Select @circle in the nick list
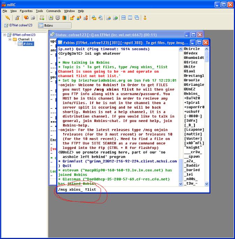 point(192,49)
